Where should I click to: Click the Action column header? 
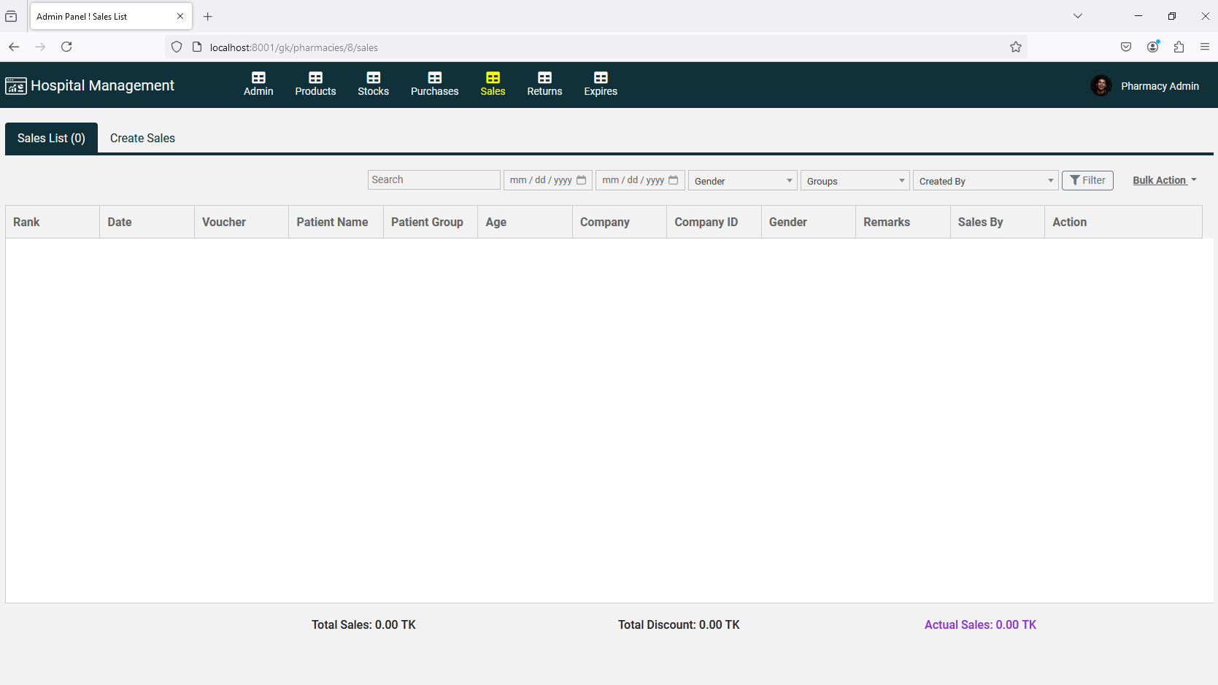(x=1124, y=222)
